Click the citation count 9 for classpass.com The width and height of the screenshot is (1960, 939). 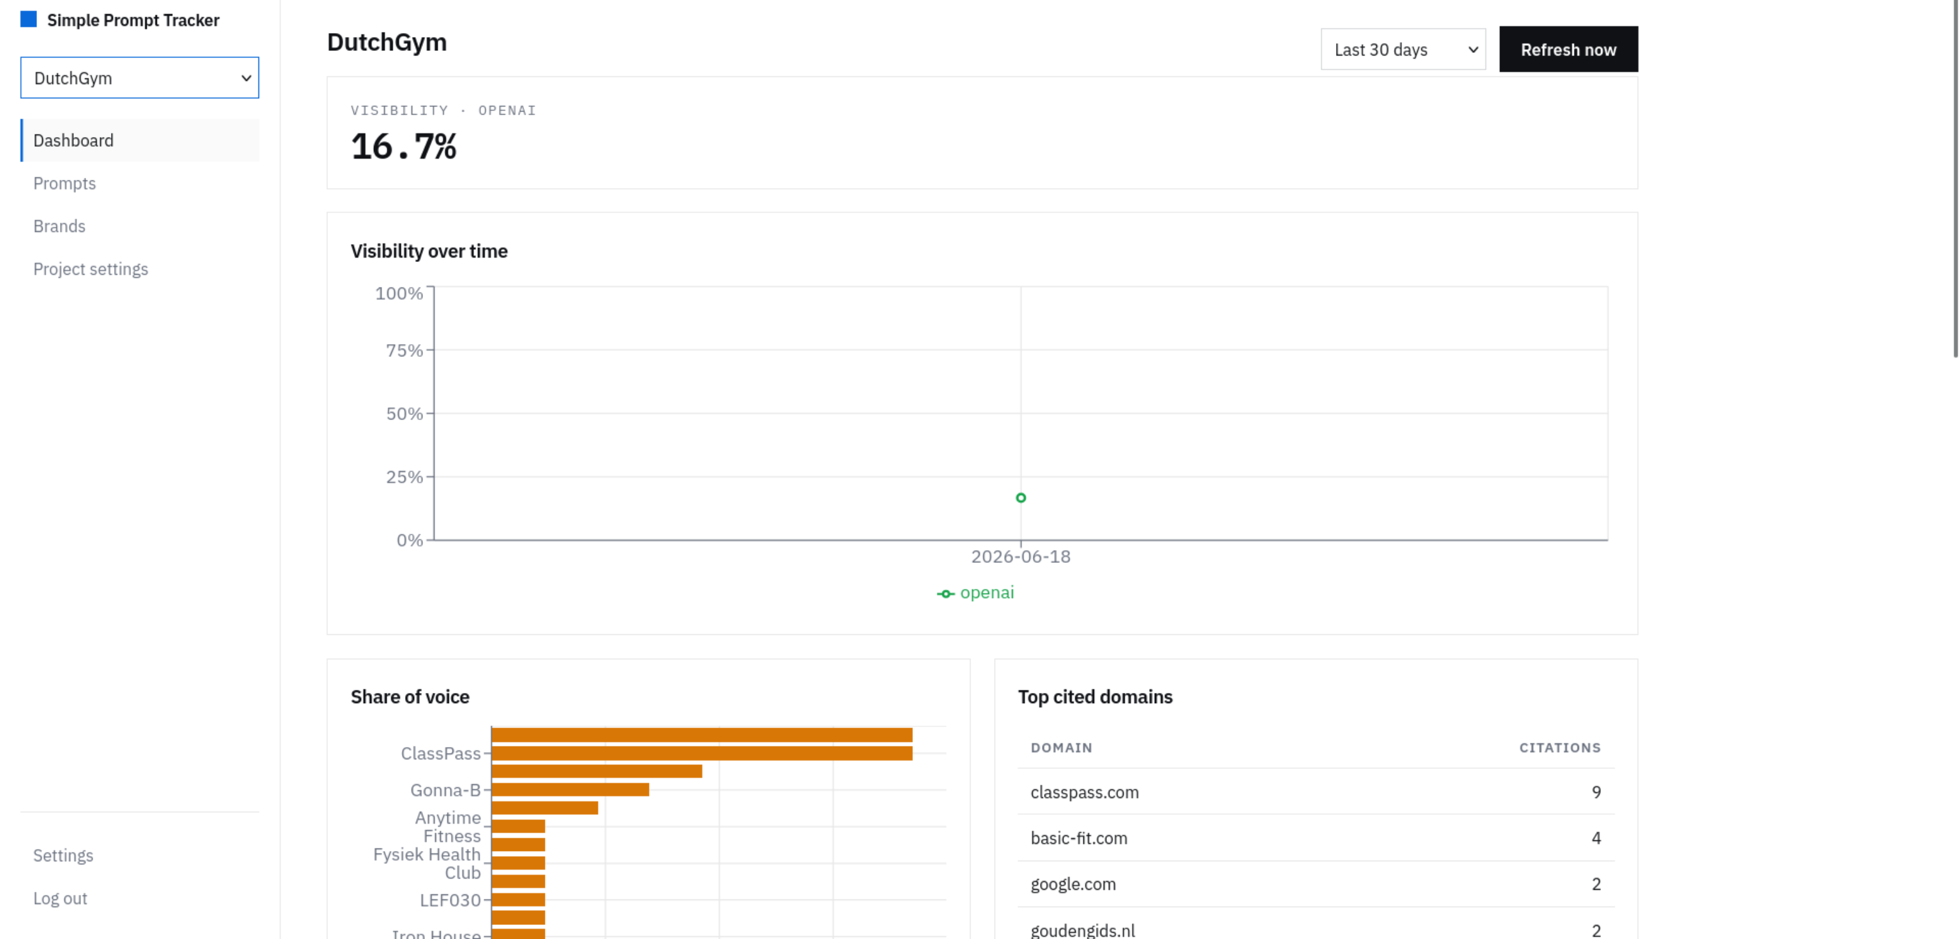[x=1596, y=792]
